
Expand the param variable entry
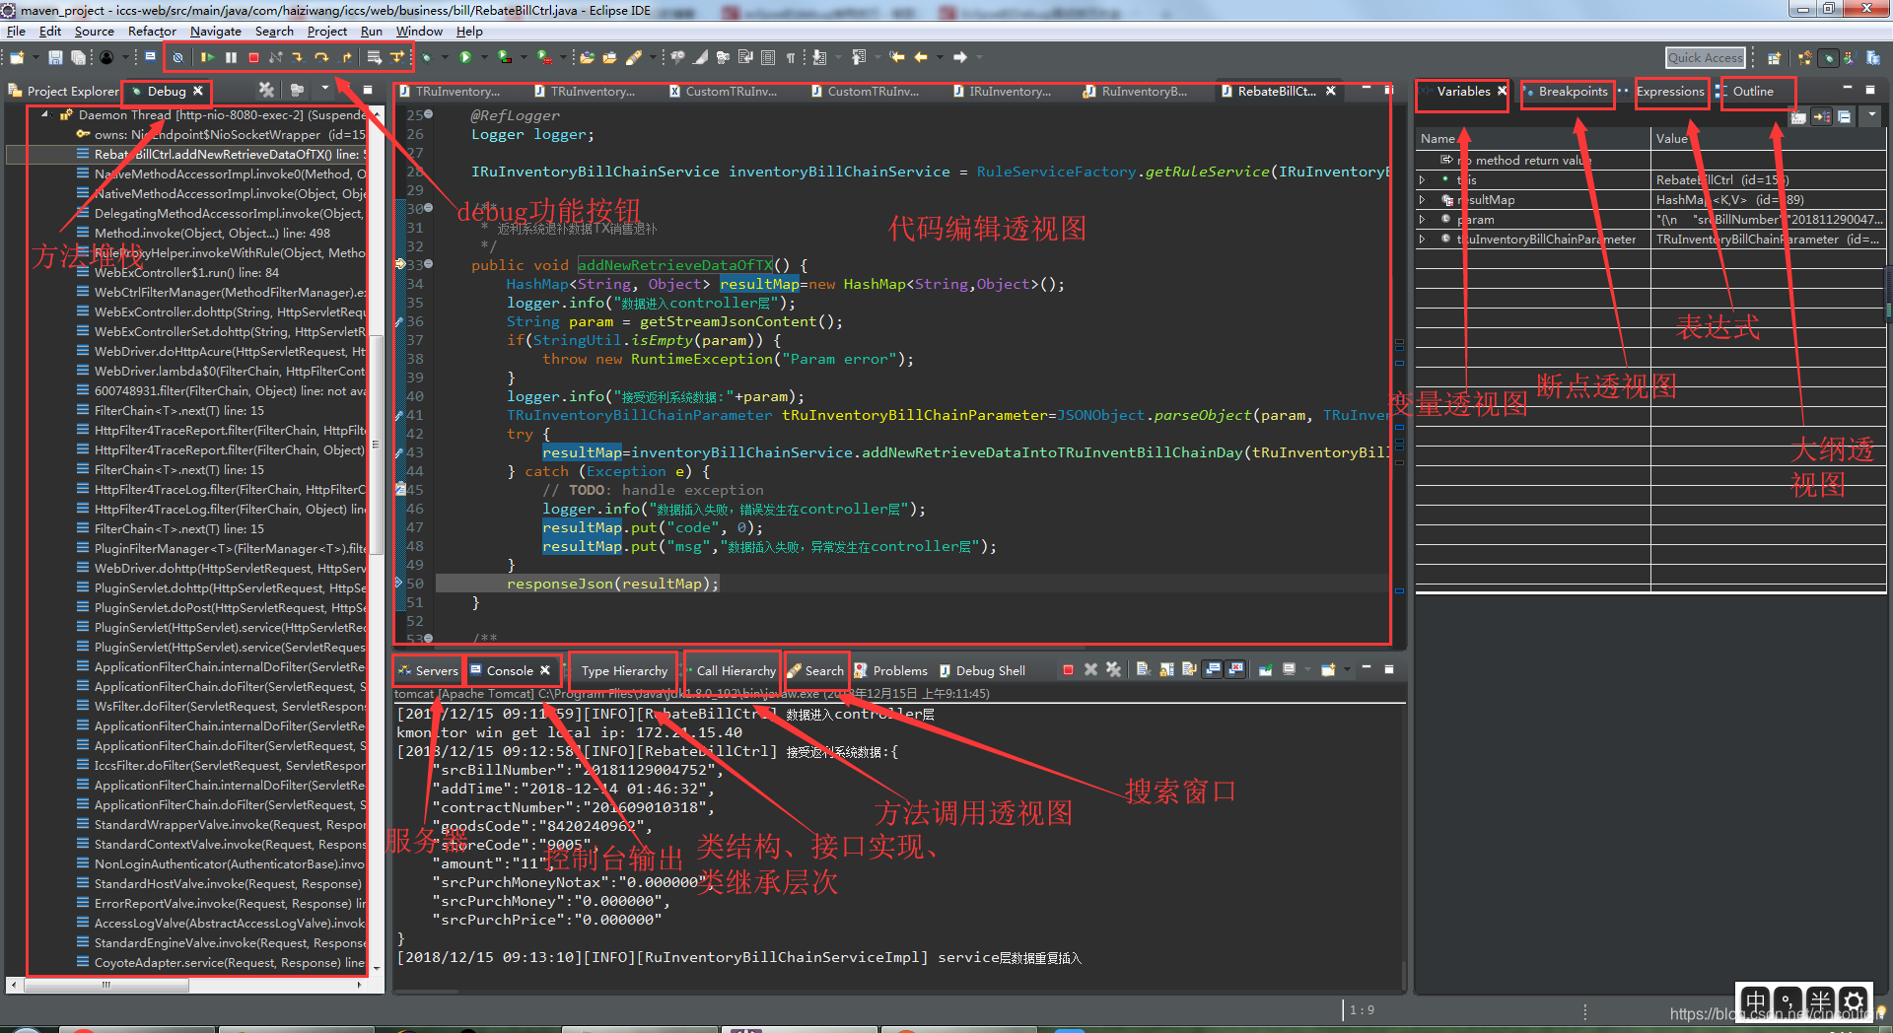(x=1423, y=219)
